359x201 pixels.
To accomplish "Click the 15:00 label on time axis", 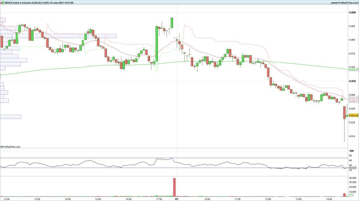I will tap(98, 199).
